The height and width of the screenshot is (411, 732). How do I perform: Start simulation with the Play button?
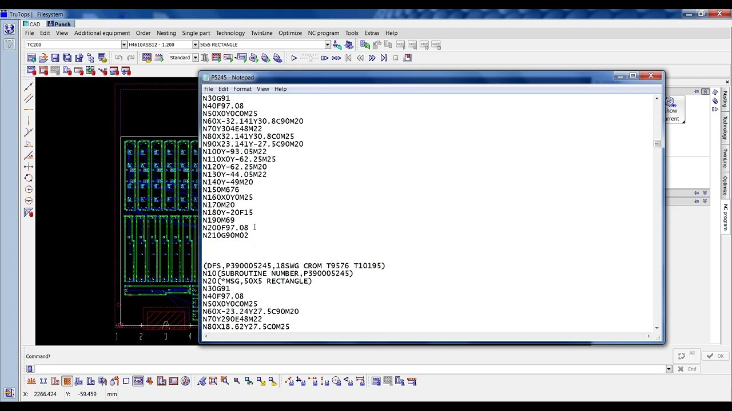point(294,58)
